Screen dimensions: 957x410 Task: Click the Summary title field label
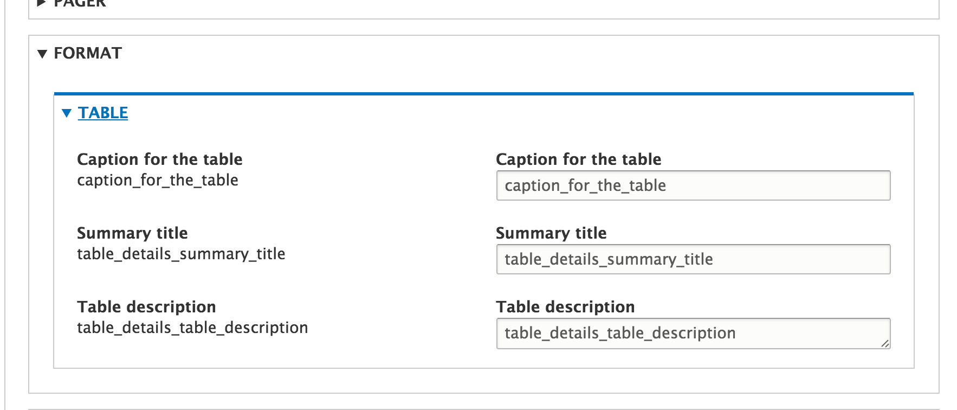coord(551,233)
